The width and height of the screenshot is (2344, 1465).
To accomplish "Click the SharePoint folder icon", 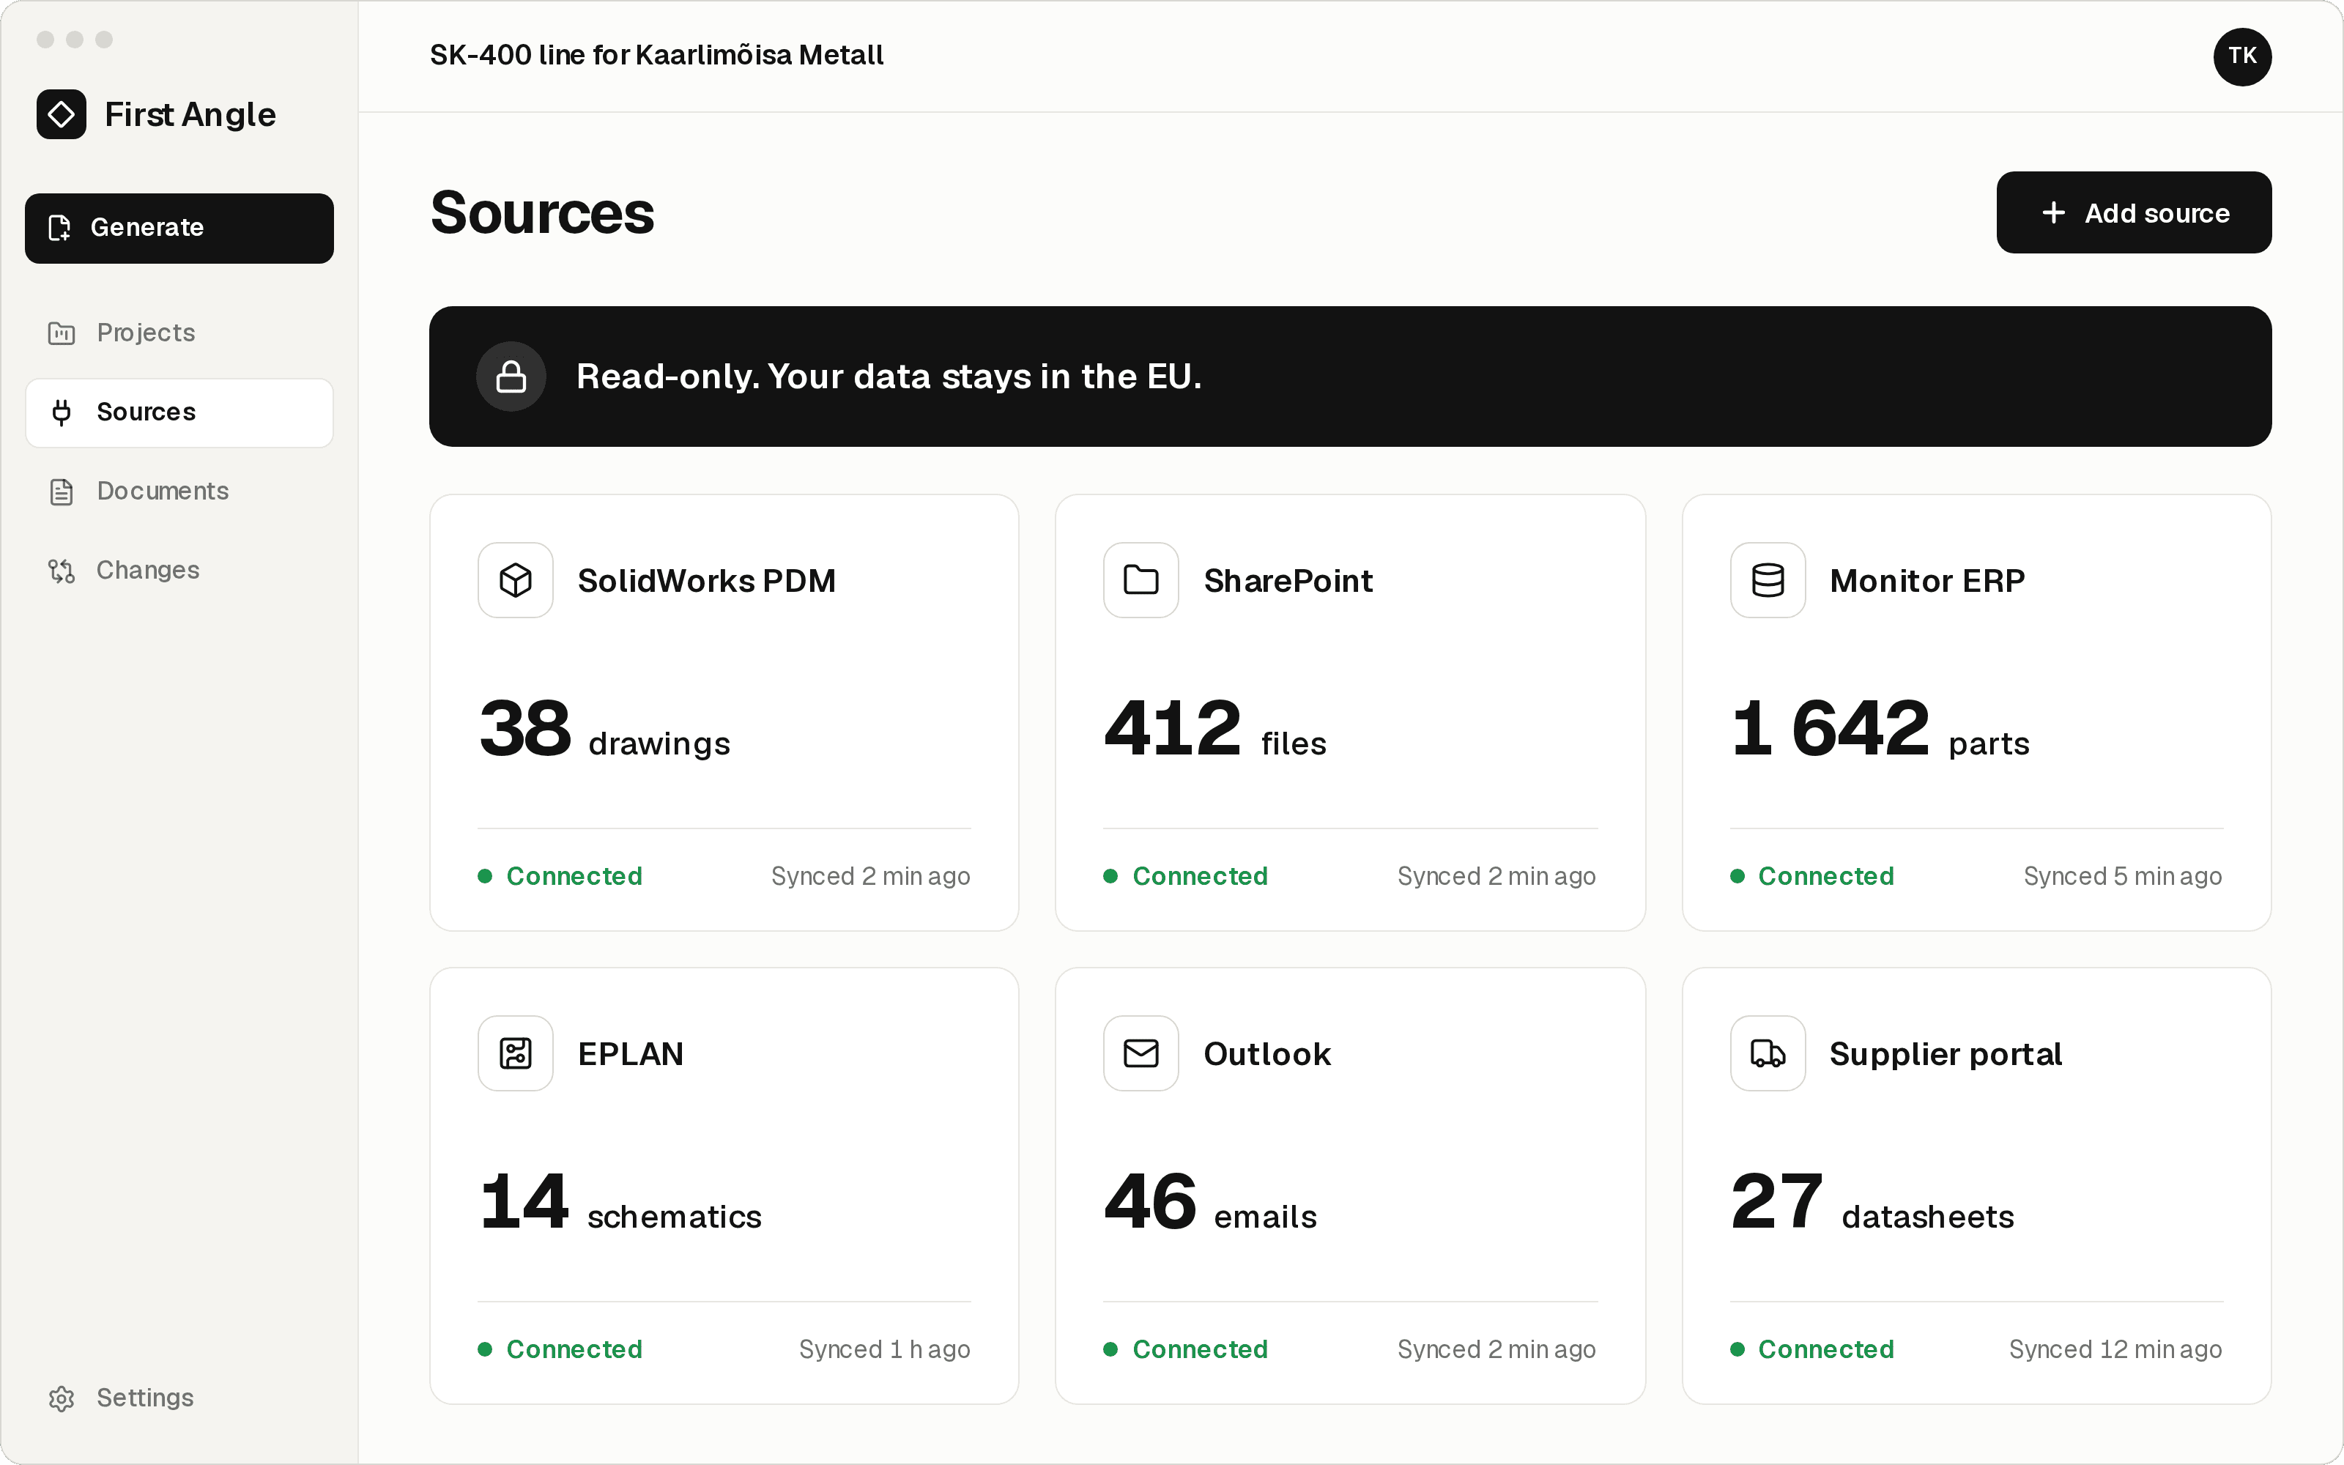I will (x=1141, y=580).
